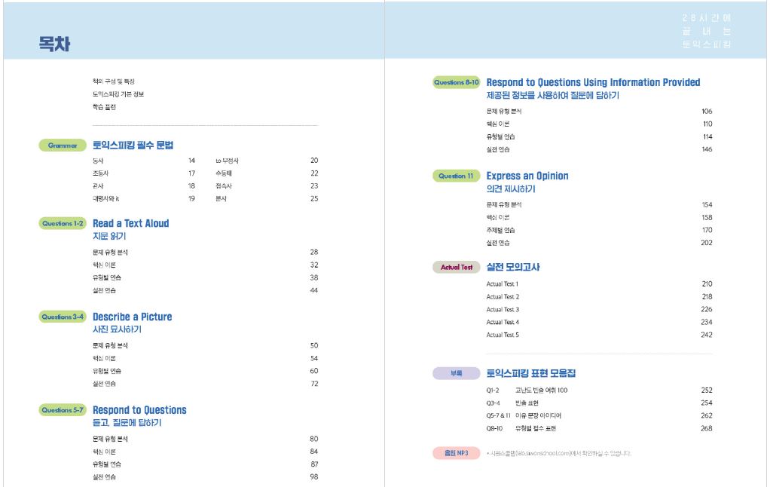Jump to the Describe a Picture heading
The height and width of the screenshot is (487, 770).
pyautogui.click(x=132, y=317)
